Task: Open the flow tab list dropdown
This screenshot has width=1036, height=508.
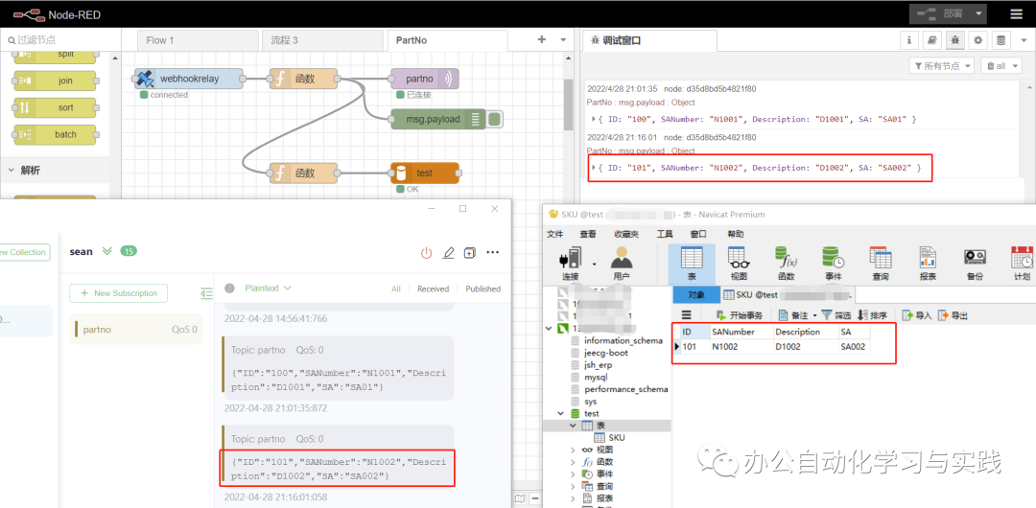Action: click(x=563, y=39)
